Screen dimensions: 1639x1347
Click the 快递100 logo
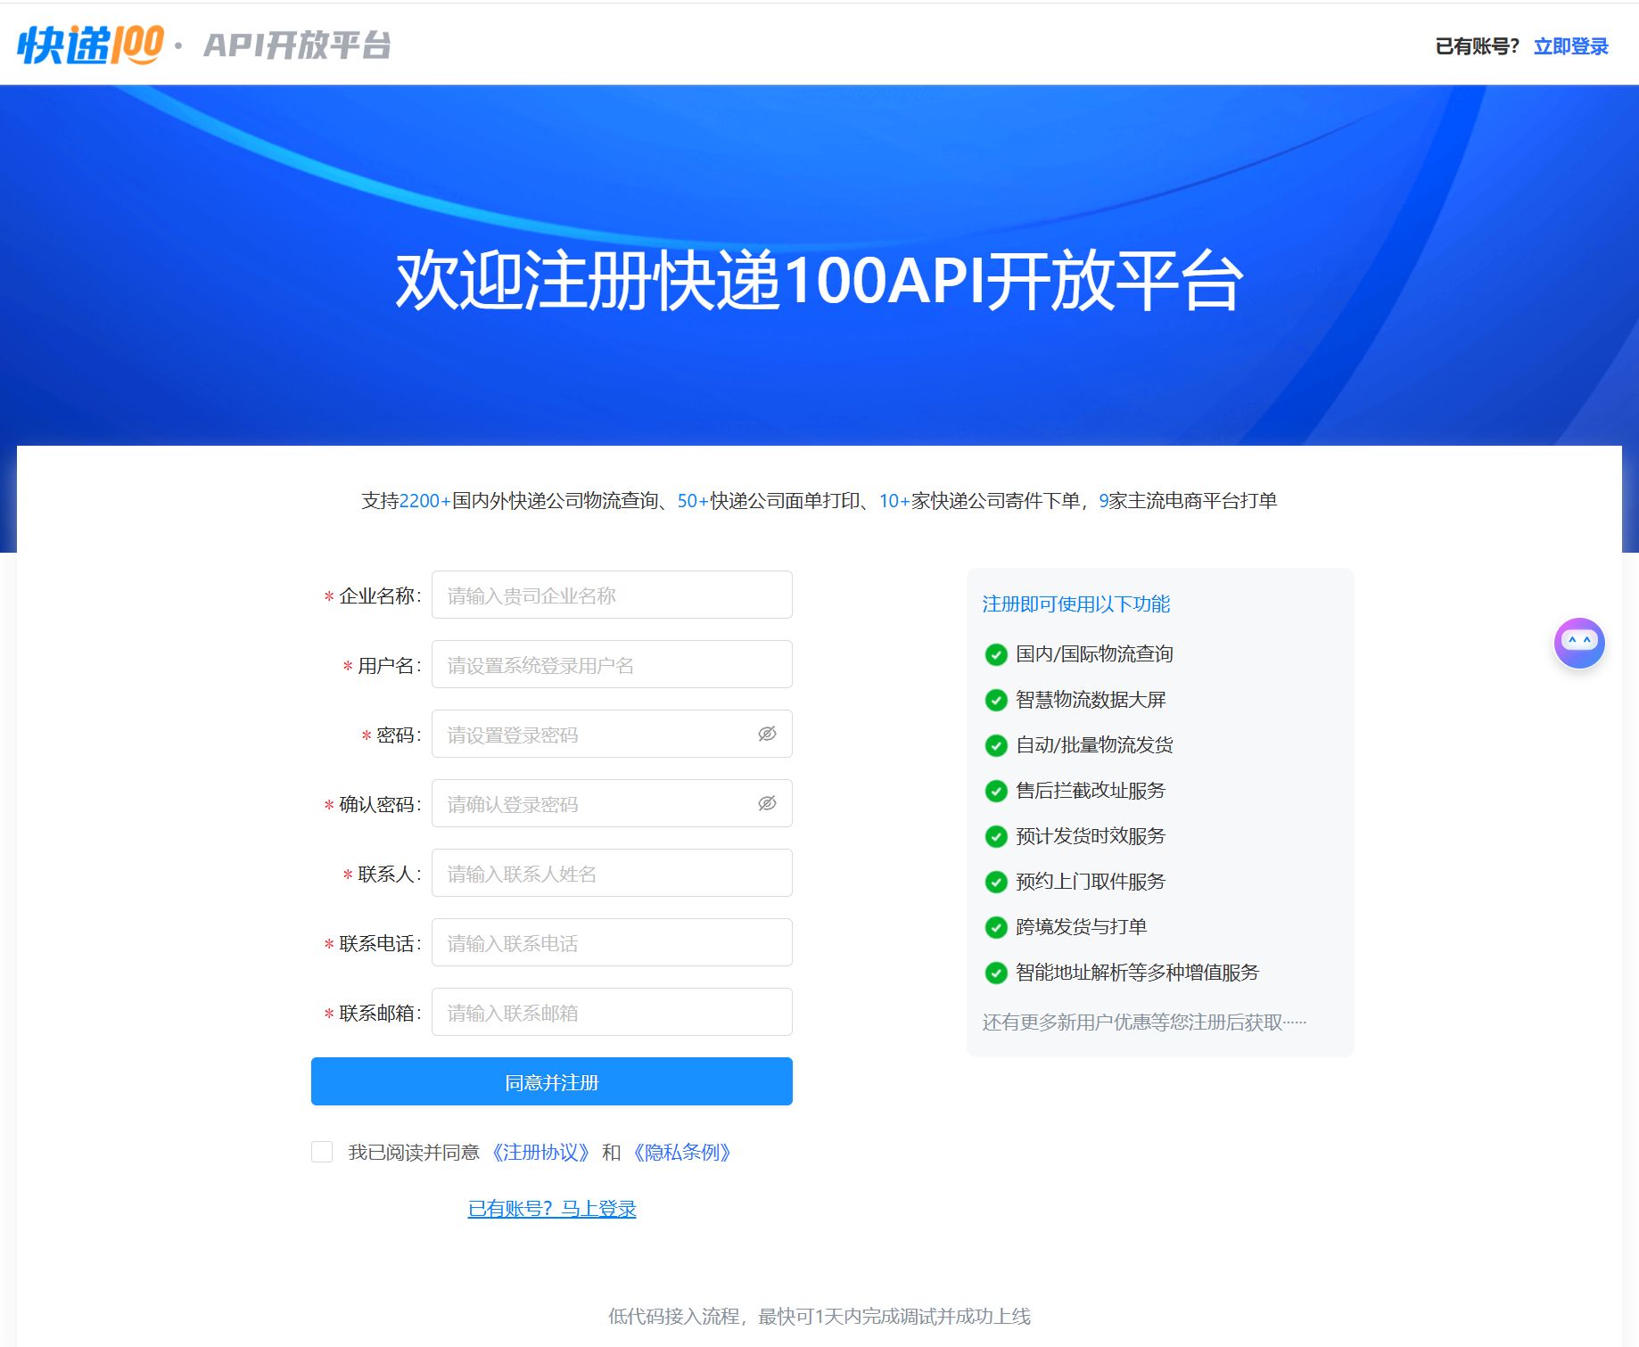click(91, 45)
